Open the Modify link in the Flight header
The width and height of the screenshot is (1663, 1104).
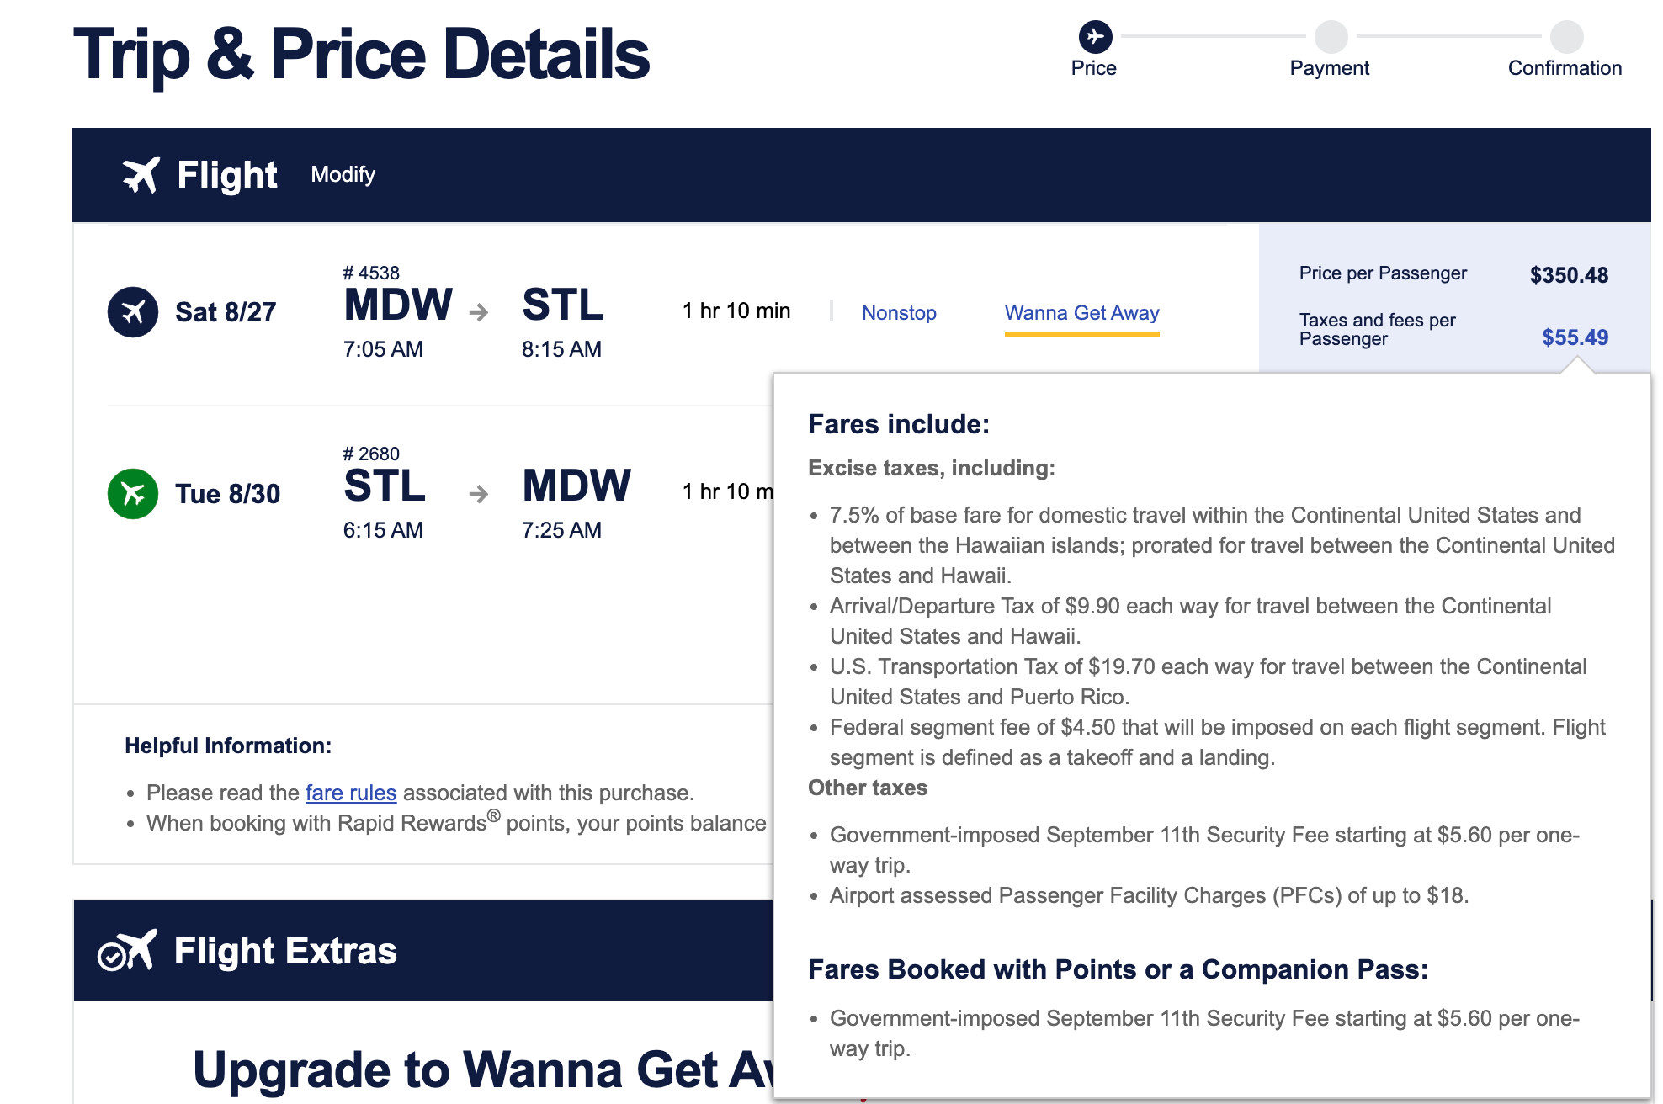point(343,175)
